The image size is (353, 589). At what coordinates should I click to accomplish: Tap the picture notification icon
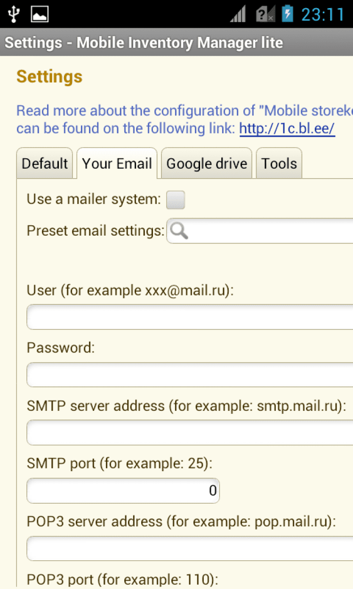(x=40, y=14)
